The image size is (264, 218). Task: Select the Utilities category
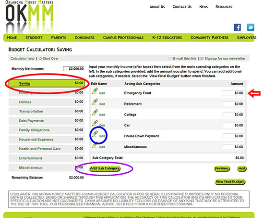pos(47,102)
